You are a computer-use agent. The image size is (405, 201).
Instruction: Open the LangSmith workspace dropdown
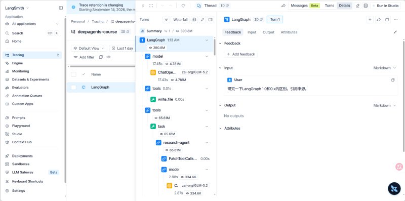click(x=17, y=8)
